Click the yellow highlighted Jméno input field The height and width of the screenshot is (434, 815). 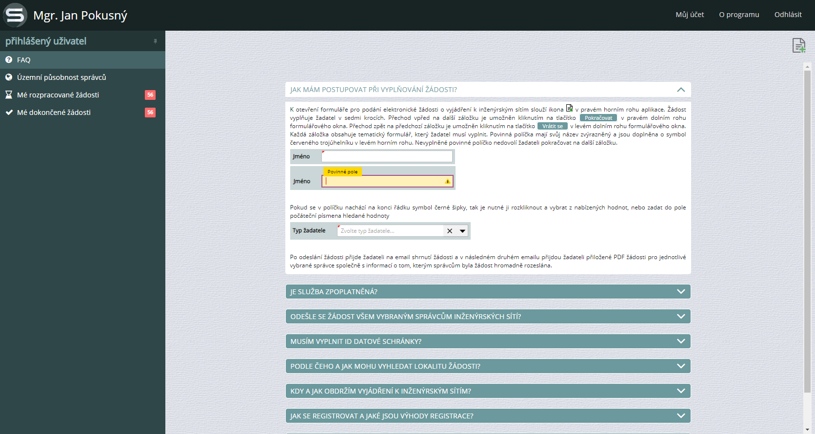387,181
